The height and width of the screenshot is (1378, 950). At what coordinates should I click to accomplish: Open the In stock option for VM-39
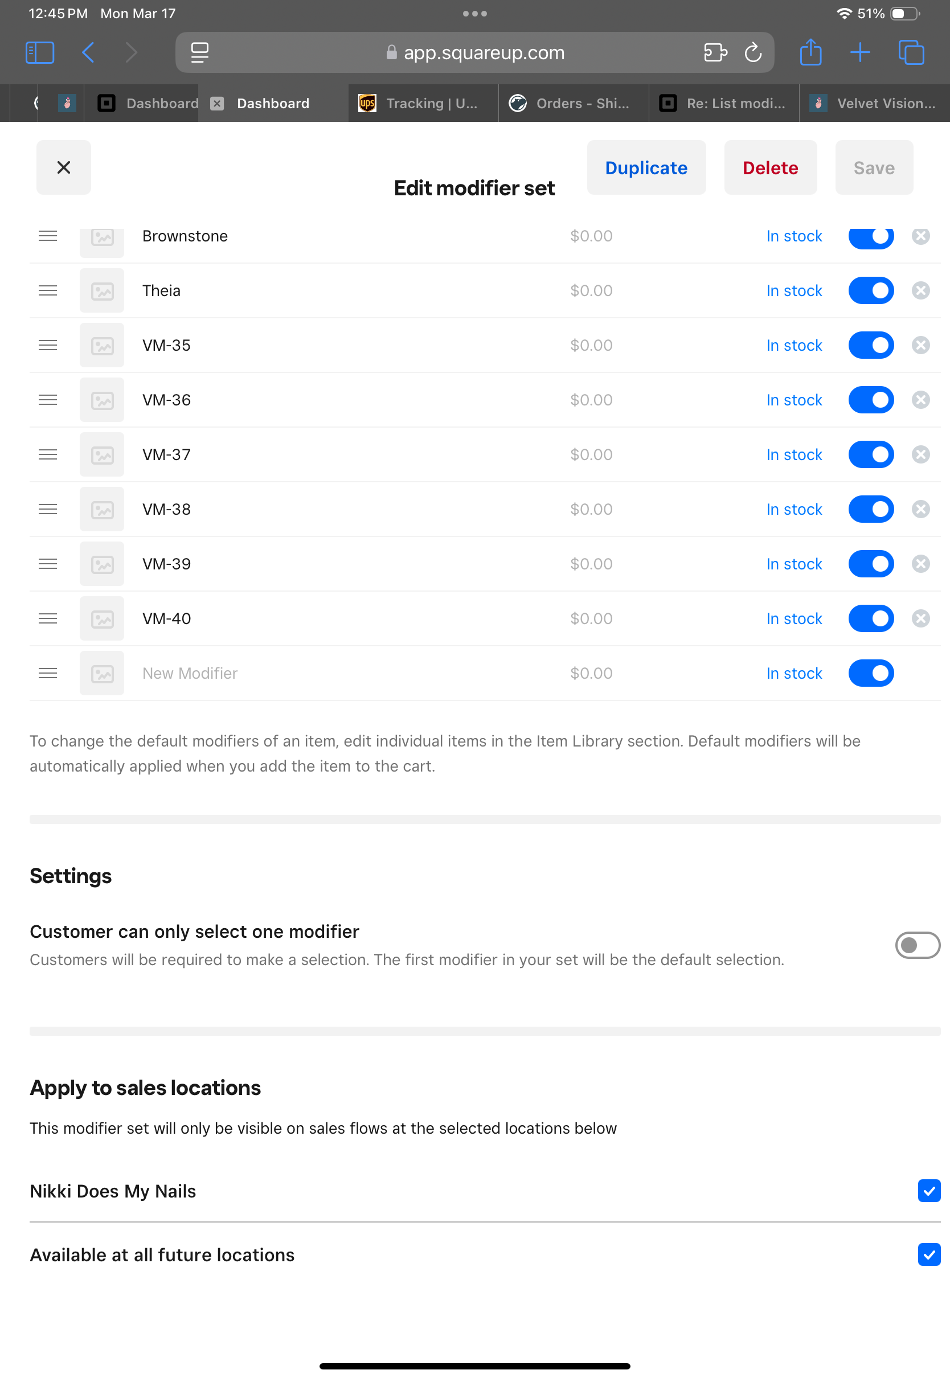pyautogui.click(x=793, y=564)
